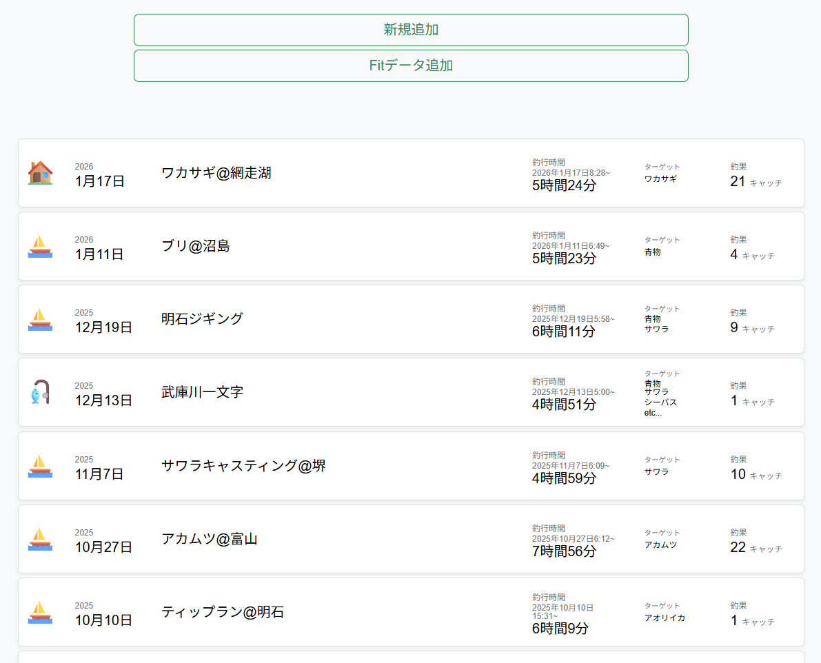Click the sailboat icon on the ブリ@沼島 row
This screenshot has width=821, height=663.
(x=39, y=246)
